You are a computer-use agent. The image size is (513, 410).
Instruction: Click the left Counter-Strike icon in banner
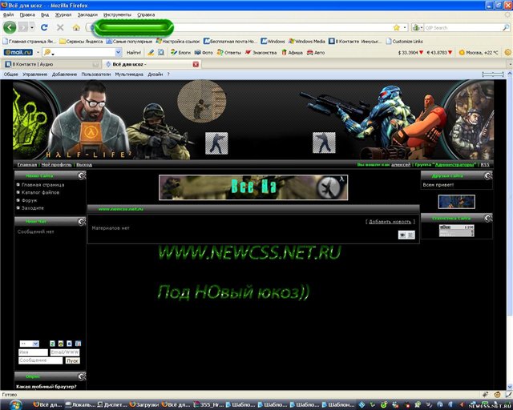tap(216, 143)
